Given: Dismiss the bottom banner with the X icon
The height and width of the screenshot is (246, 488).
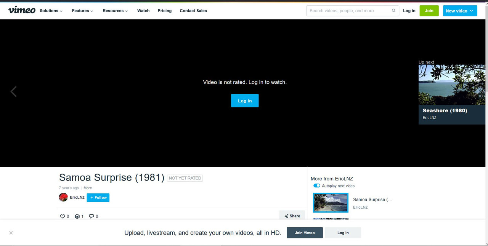Looking at the screenshot, I should tap(11, 233).
